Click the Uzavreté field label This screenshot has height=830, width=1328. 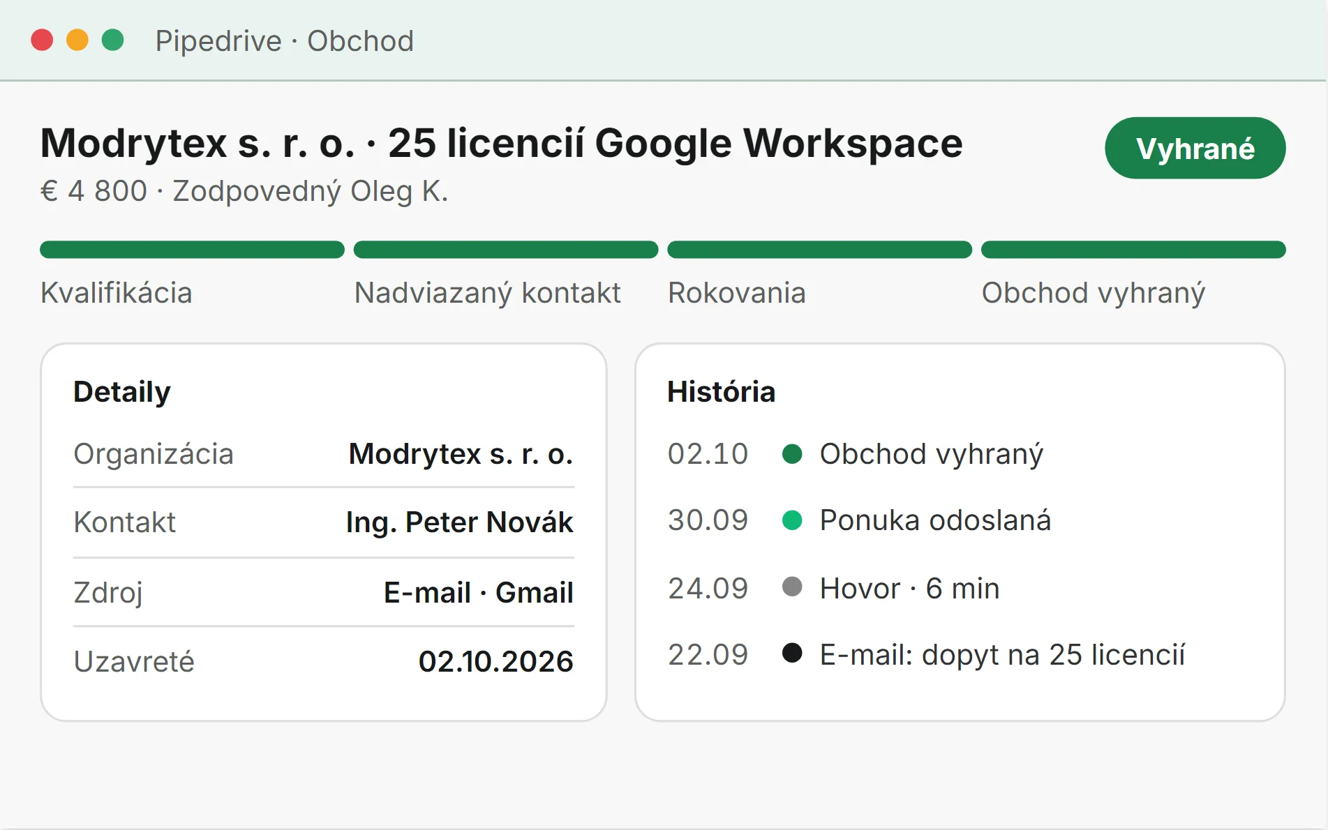[134, 661]
